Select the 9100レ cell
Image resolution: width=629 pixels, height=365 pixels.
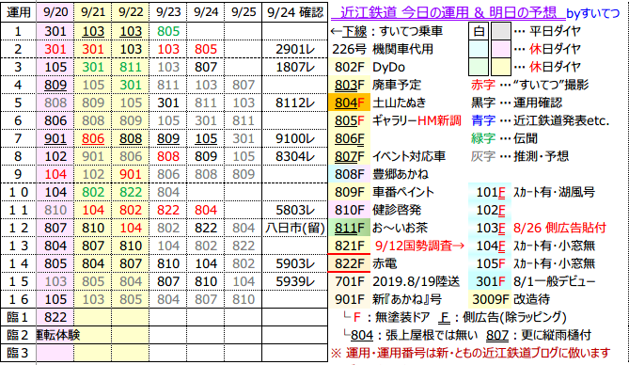click(x=295, y=138)
